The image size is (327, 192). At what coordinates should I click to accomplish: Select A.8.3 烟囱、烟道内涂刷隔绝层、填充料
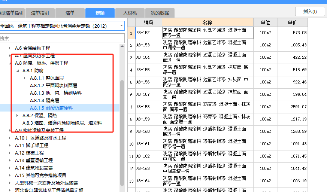(x=62, y=123)
